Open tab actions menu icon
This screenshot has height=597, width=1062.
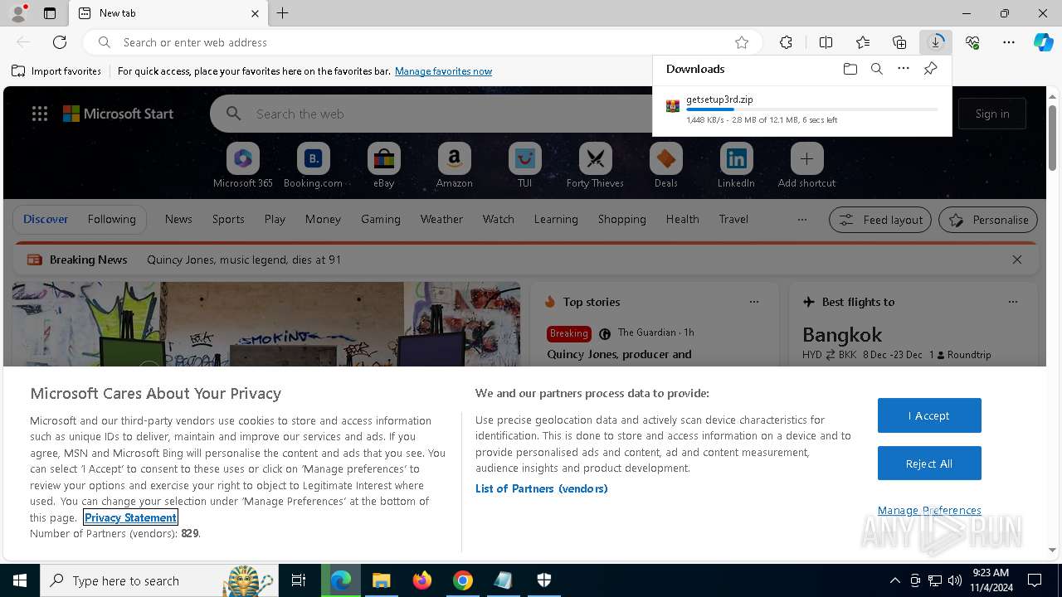pos(50,13)
